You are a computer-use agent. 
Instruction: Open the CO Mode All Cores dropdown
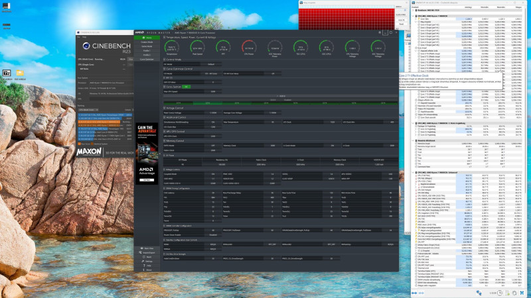point(211,74)
